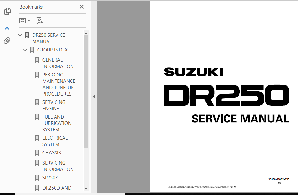Image resolution: width=298 pixels, height=195 pixels.
Task: Click the SUZUKI logo on the cover page
Action: coord(193,72)
